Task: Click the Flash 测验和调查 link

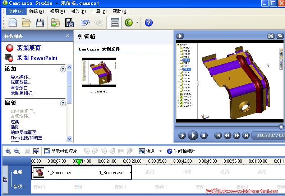Action: click(28, 138)
